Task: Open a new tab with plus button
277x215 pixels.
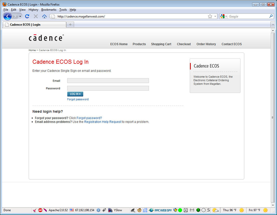Action: tap(70, 25)
